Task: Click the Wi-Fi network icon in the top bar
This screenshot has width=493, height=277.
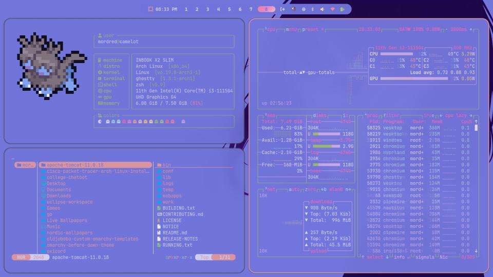Action: tap(332, 9)
